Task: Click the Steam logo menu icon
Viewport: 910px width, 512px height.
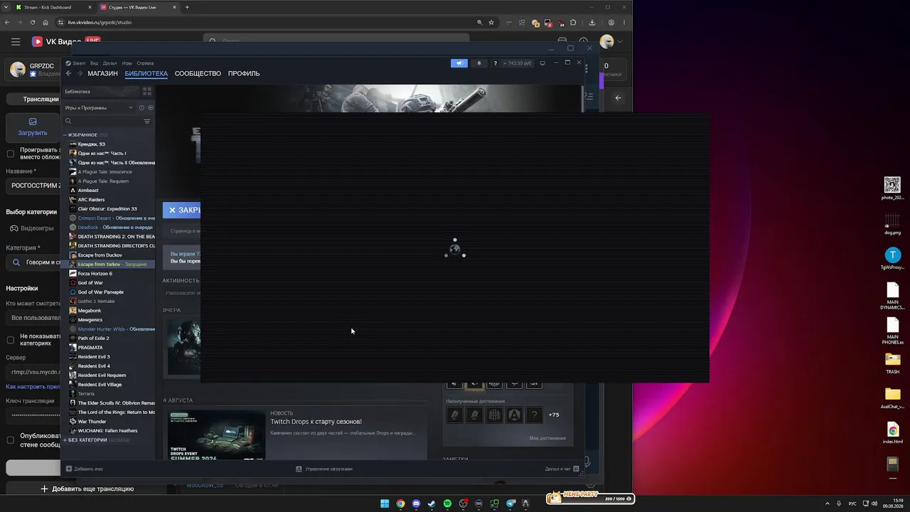Action: click(x=68, y=63)
